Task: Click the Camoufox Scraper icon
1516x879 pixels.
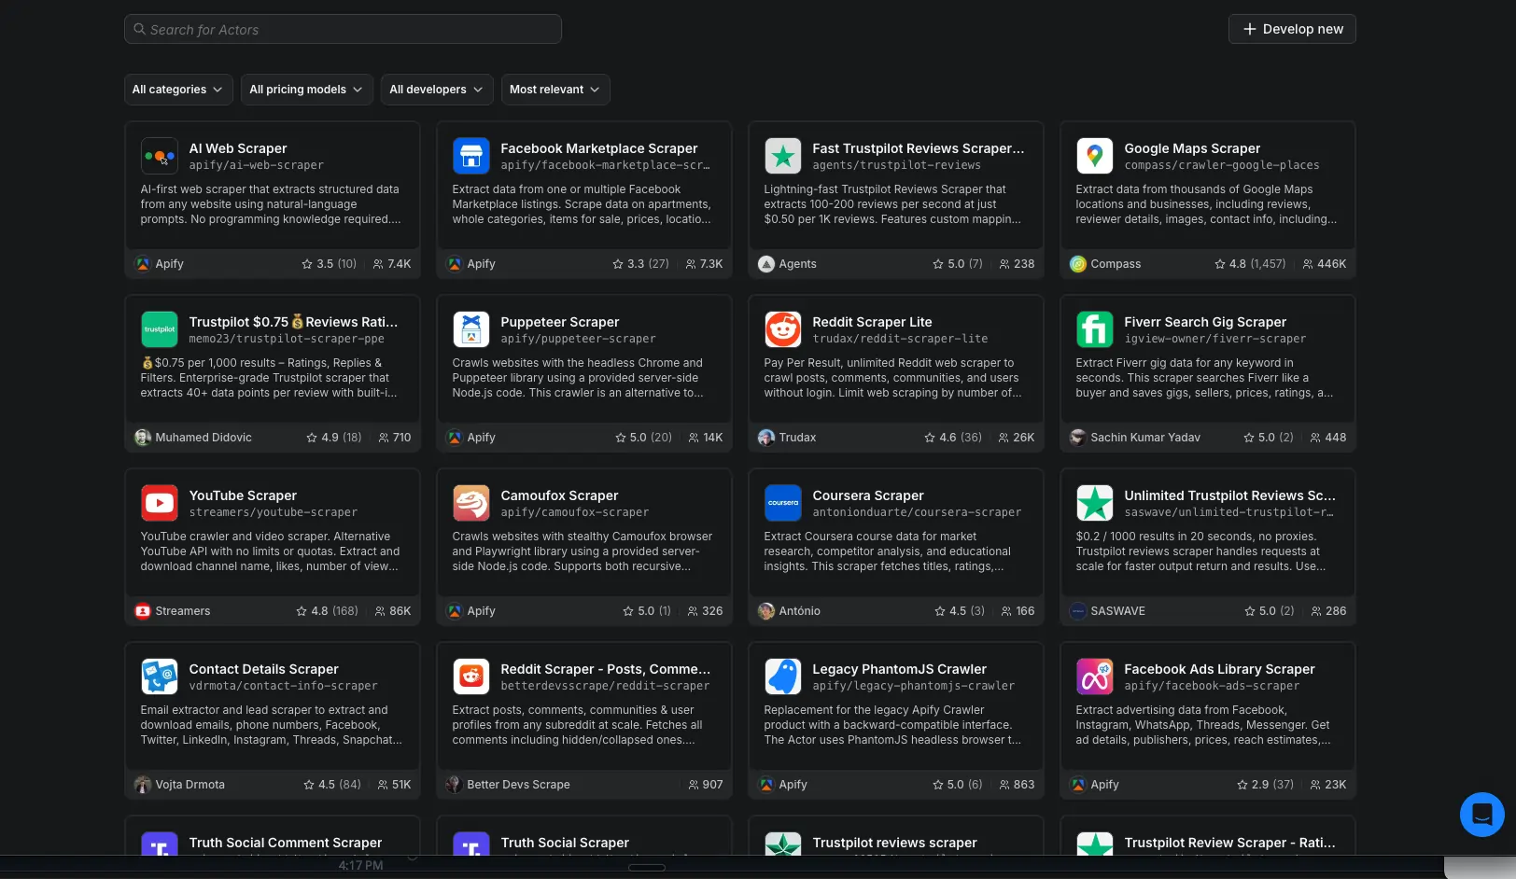Action: pyautogui.click(x=471, y=503)
